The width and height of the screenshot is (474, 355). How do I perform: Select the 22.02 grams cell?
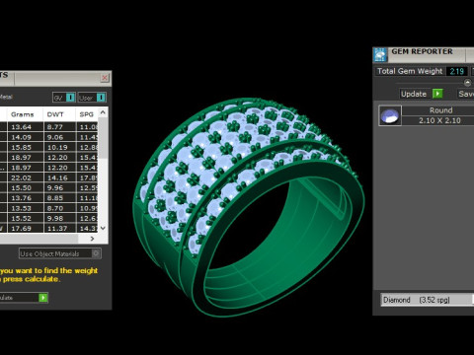[x=25, y=177]
